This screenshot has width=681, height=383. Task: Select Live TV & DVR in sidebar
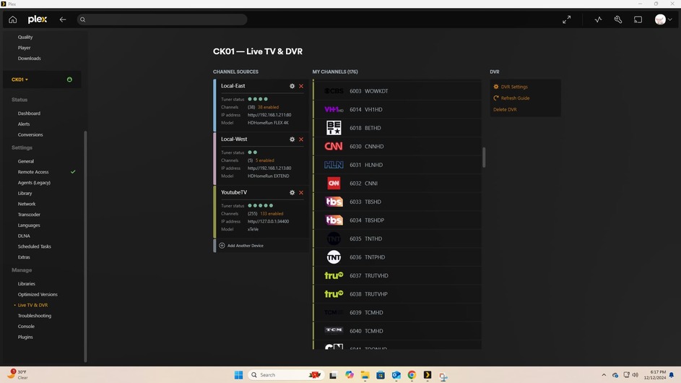32,305
